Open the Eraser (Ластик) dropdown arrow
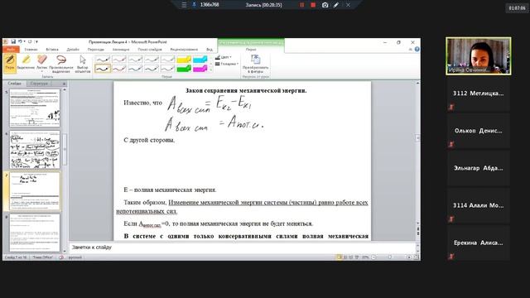Image resolution: width=530 pixels, height=298 pixels. [42, 71]
